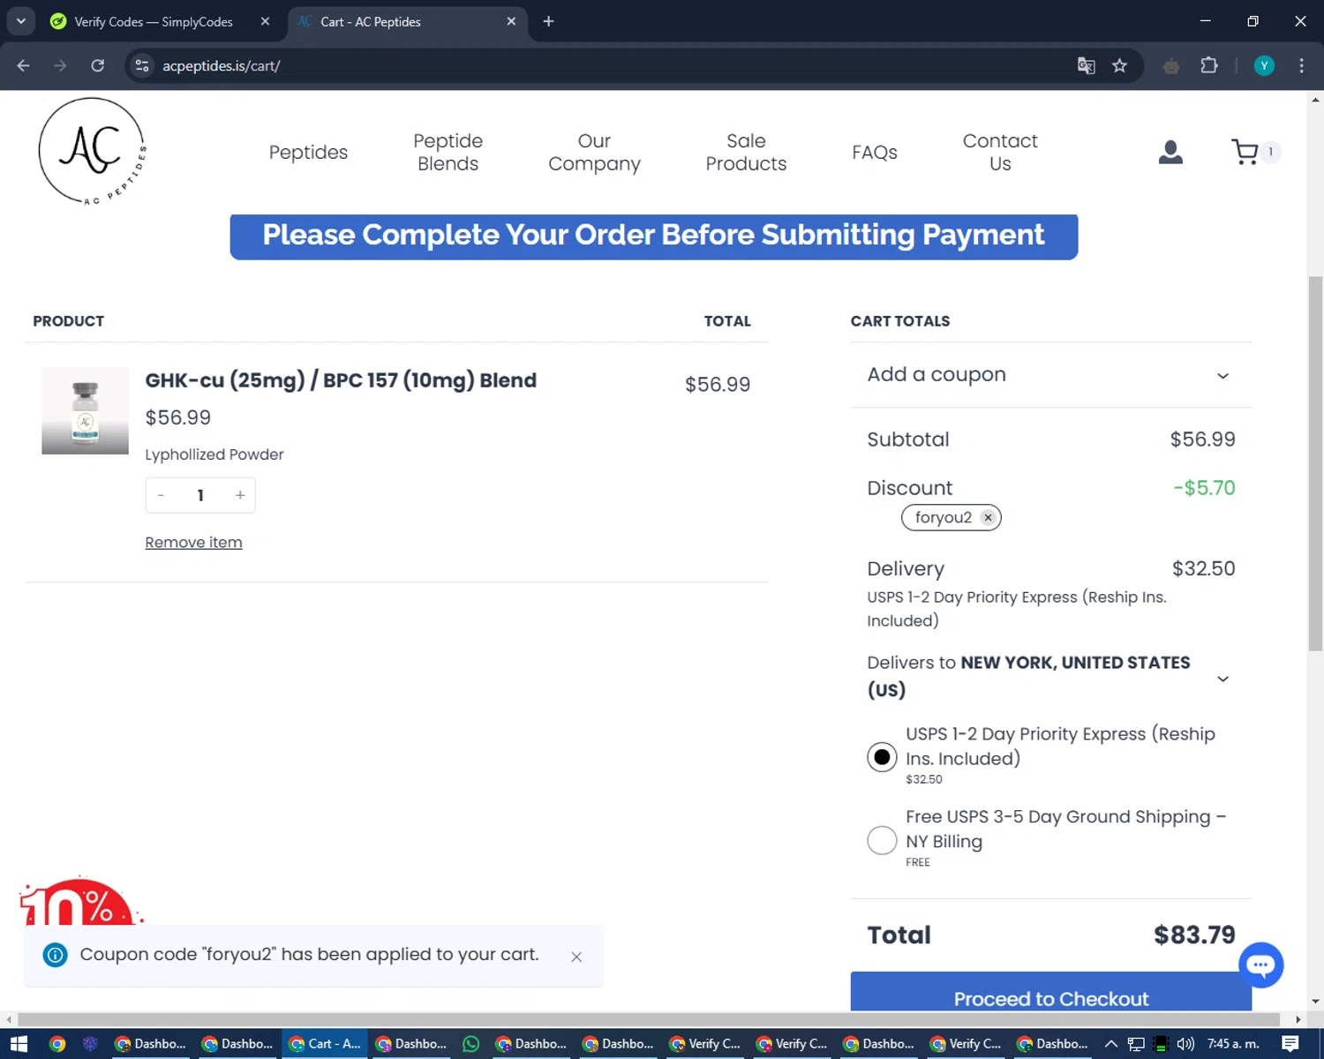
Task: Open the user account icon
Action: pos(1170,153)
